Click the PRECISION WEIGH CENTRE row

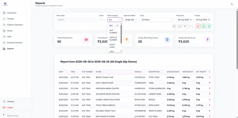[x=134, y=88]
